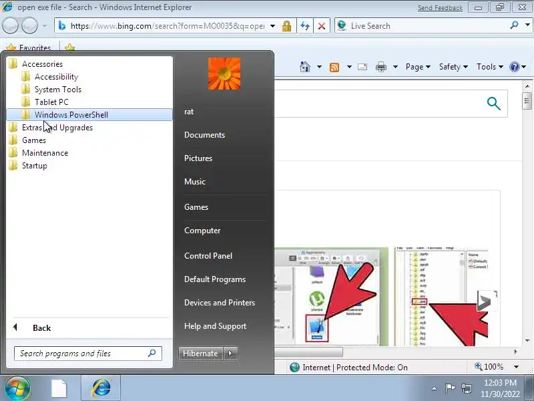Click the security lock icon

click(286, 26)
